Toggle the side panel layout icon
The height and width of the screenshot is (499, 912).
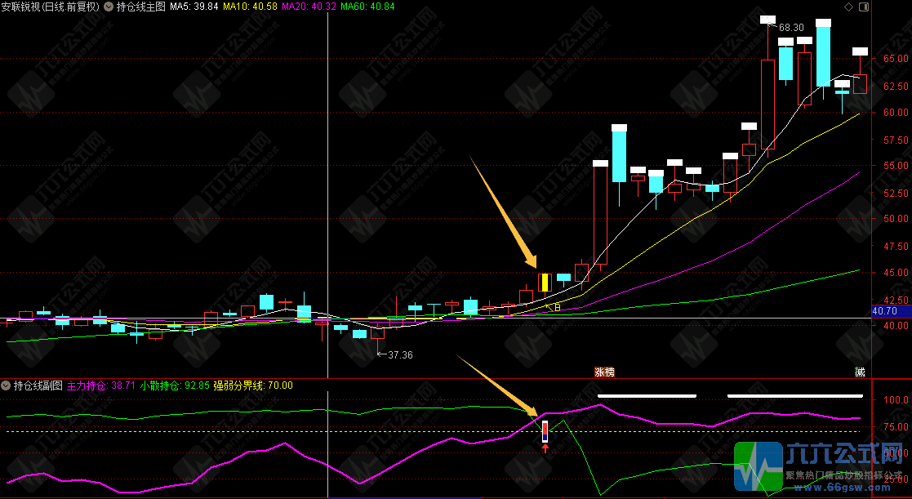tap(864, 7)
